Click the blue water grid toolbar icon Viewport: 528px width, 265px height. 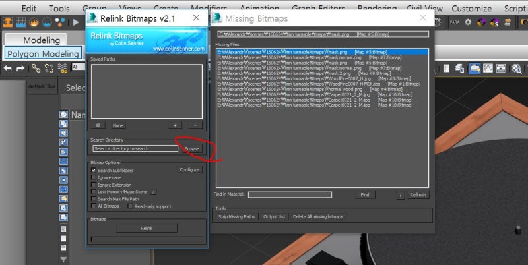tap(20, 22)
